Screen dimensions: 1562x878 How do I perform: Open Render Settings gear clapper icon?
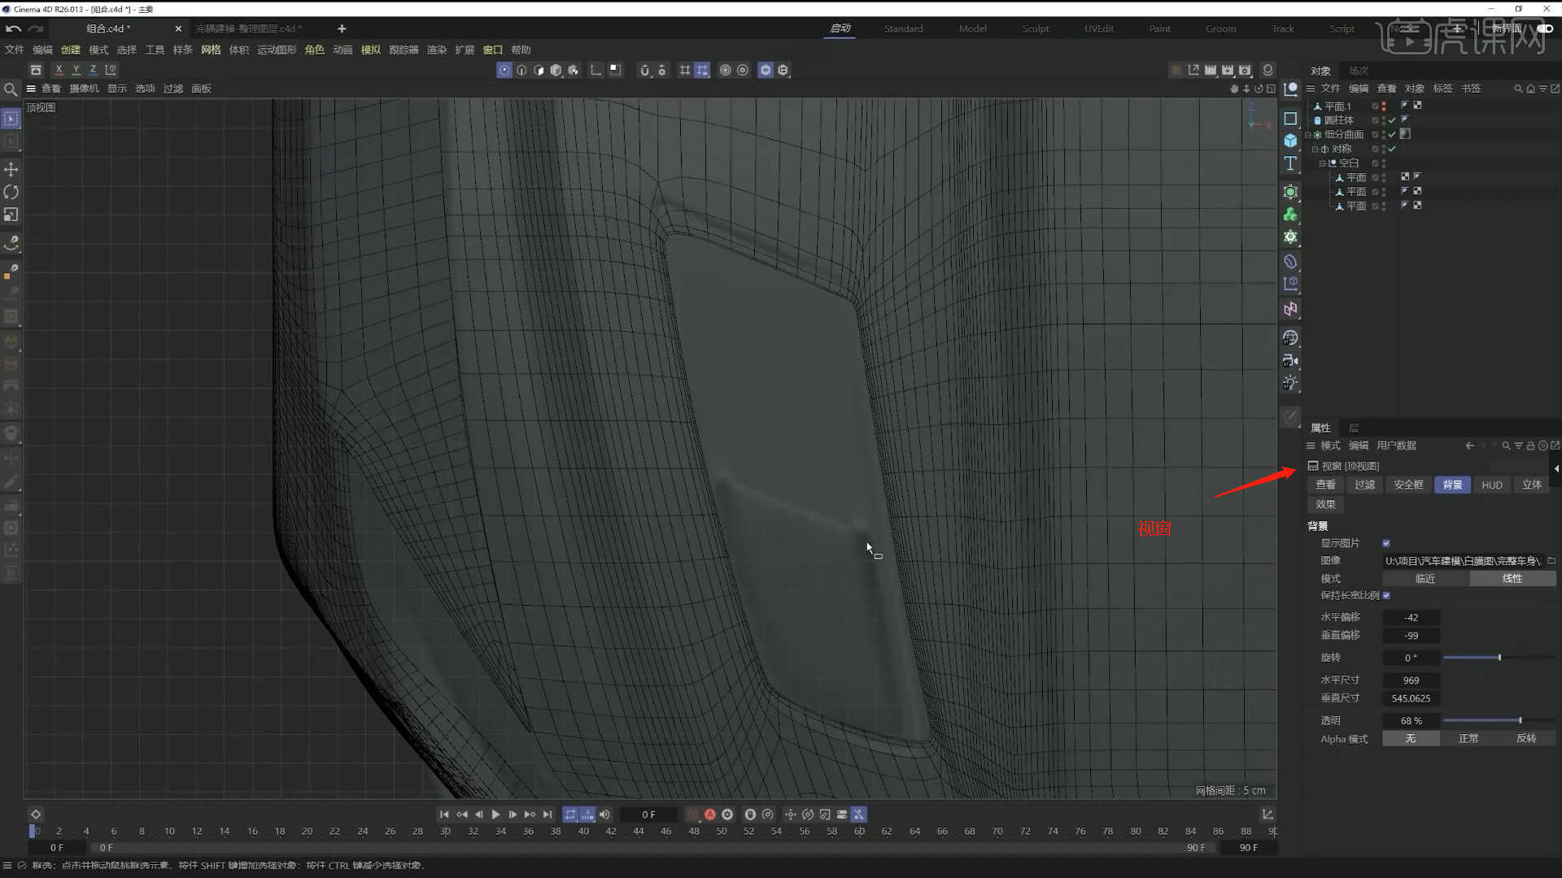pyautogui.click(x=1245, y=70)
